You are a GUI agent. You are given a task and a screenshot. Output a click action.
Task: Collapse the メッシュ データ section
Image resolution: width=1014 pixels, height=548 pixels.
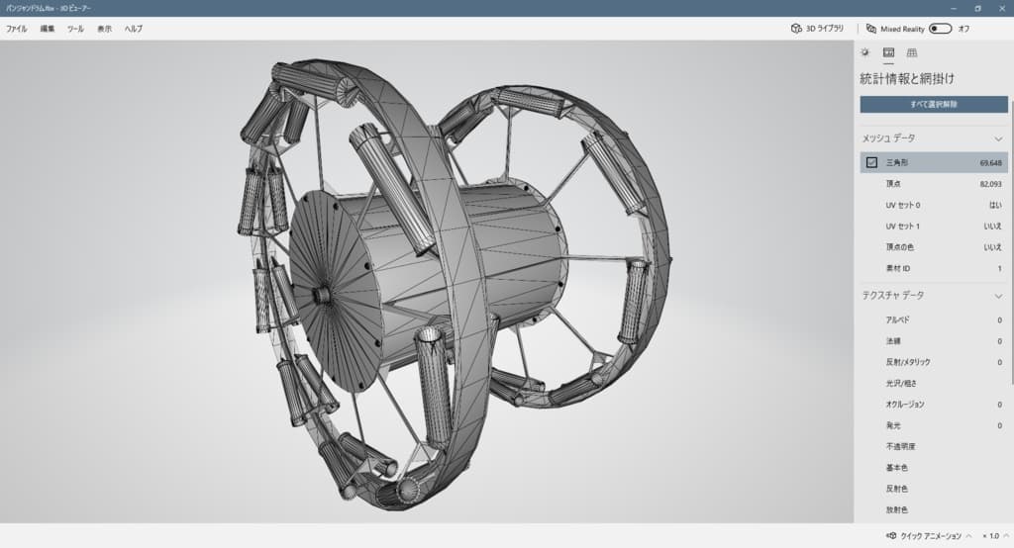[x=998, y=138]
